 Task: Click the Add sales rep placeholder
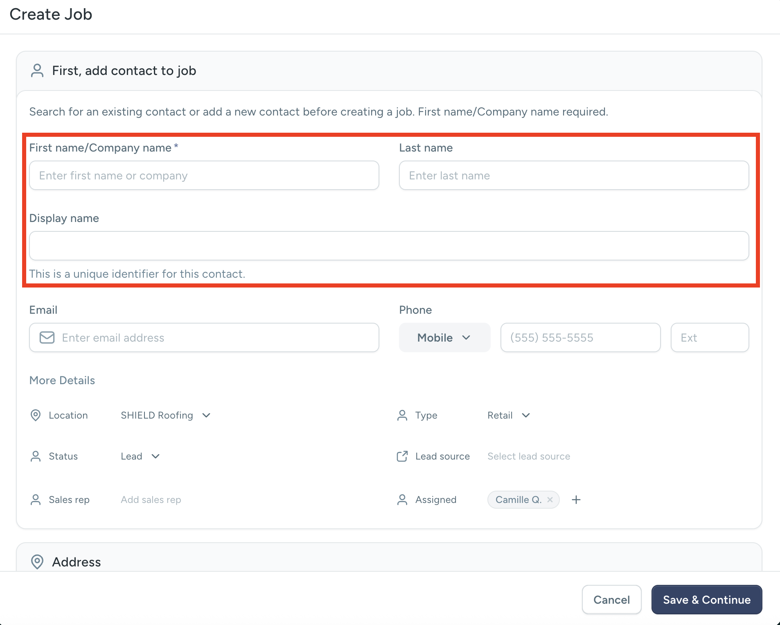coord(151,500)
